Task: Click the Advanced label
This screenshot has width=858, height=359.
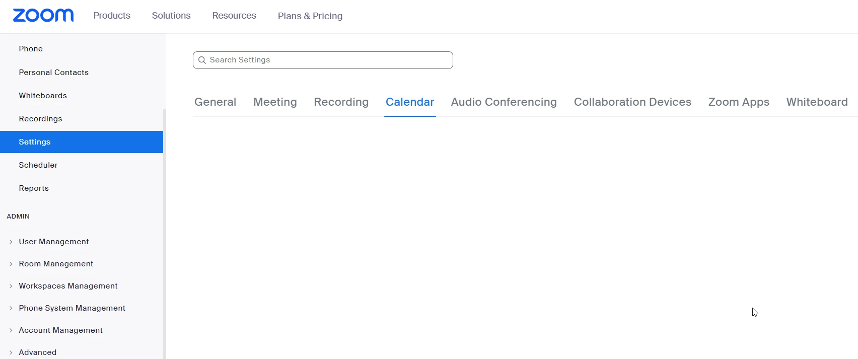Action: coord(38,352)
